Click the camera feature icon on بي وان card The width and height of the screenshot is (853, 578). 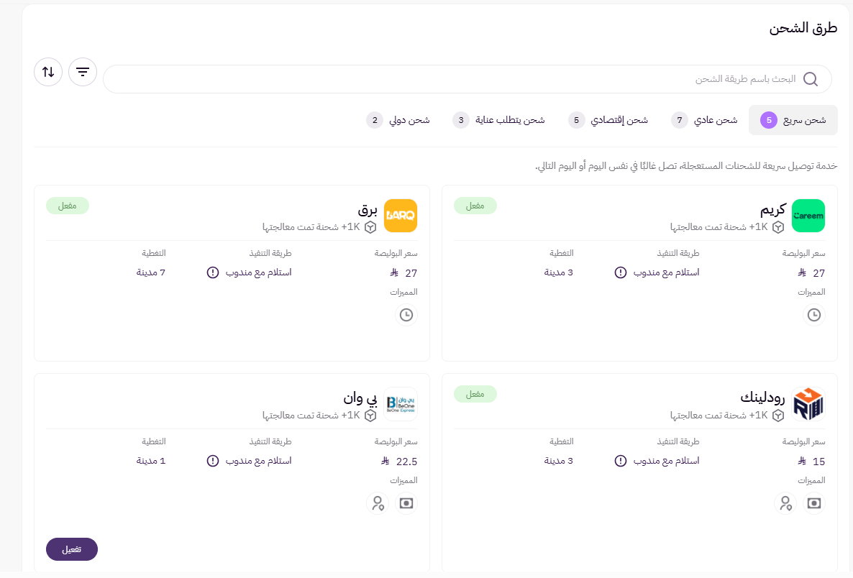(x=406, y=503)
